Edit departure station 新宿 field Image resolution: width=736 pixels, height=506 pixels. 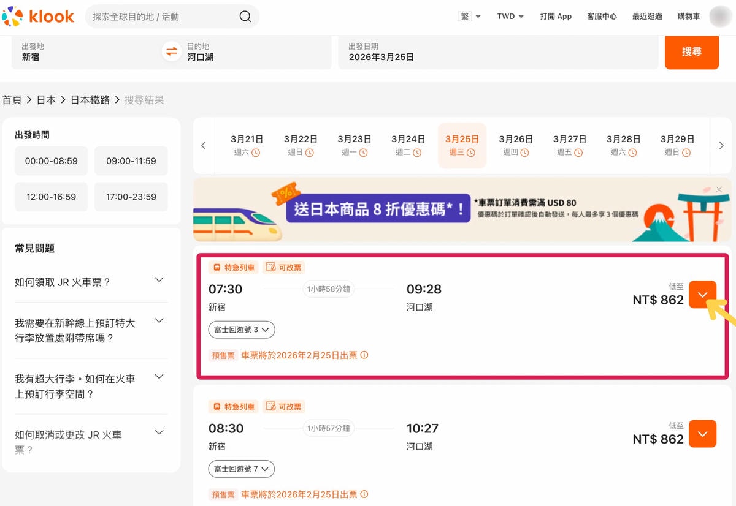click(x=86, y=52)
